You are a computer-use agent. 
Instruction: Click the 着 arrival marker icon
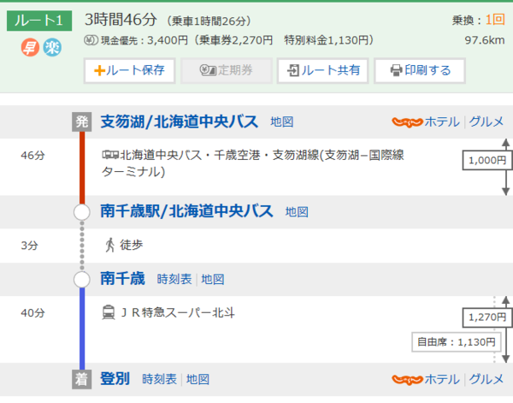click(x=80, y=379)
